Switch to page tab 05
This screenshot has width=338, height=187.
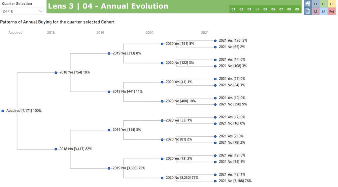point(265,9)
